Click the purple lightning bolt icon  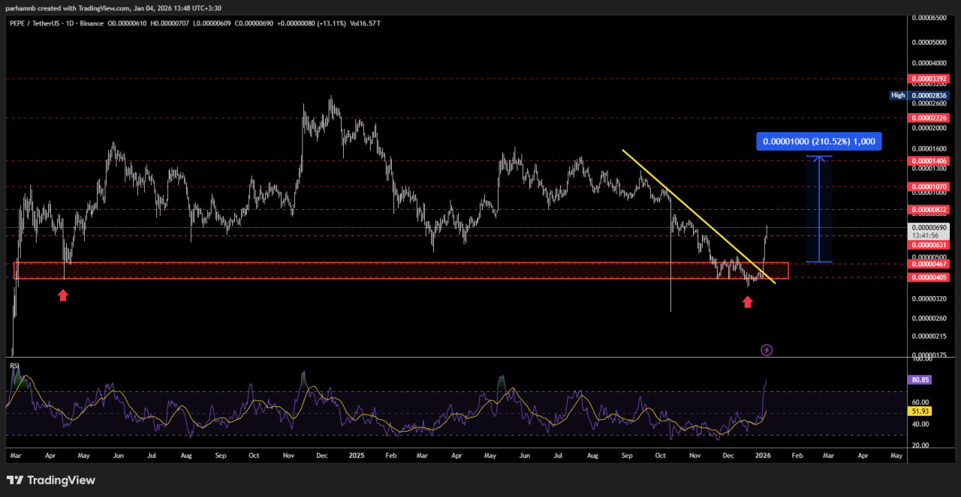point(767,349)
